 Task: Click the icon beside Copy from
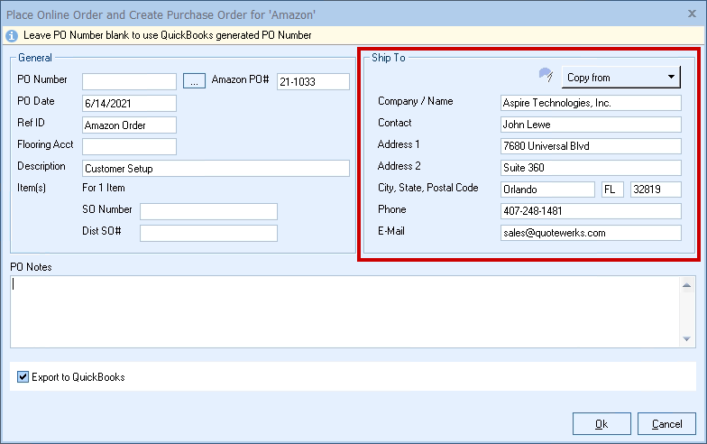[x=545, y=76]
